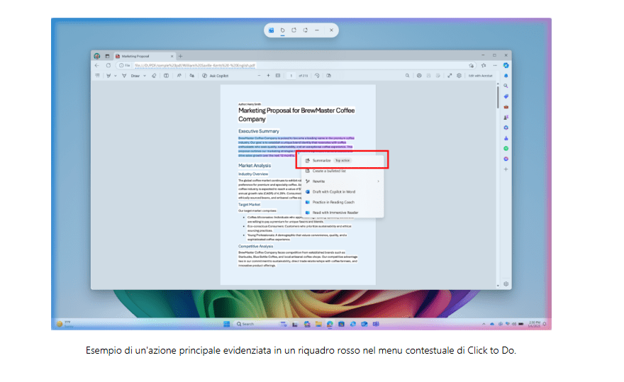Click the 'Competitive Analysis' heading
This screenshot has width=624, height=382.
255,247
